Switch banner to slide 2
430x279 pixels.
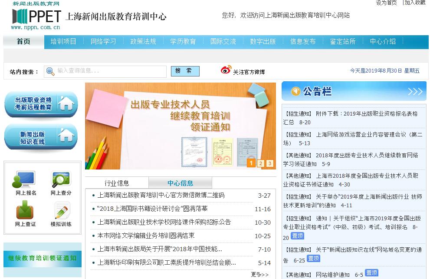260,163
